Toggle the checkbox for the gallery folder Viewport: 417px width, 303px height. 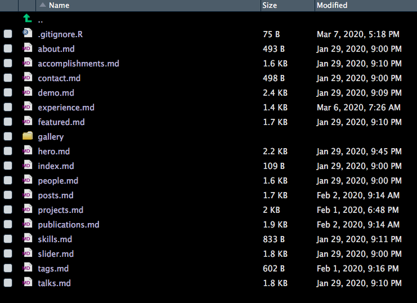[8, 136]
